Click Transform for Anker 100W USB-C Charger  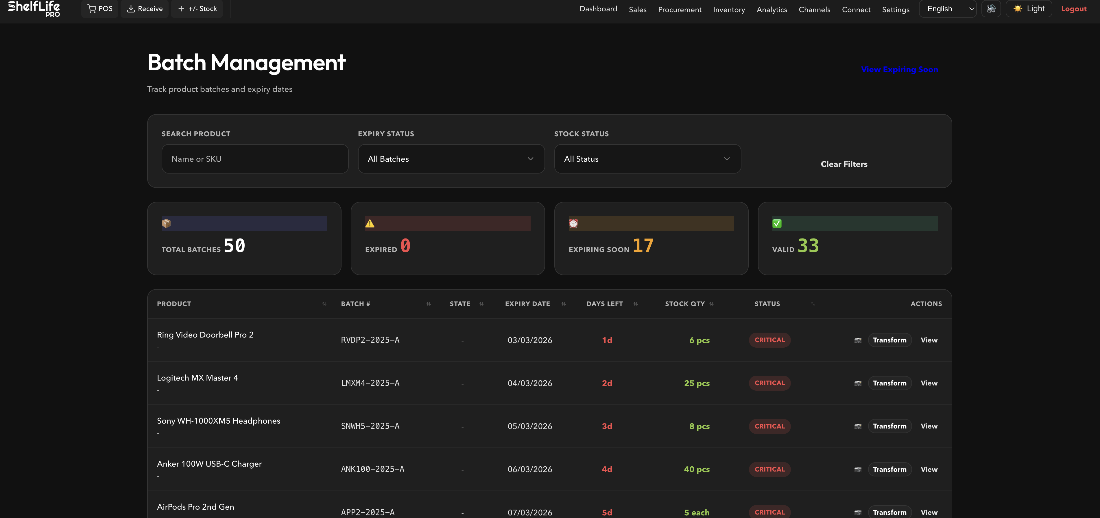889,469
